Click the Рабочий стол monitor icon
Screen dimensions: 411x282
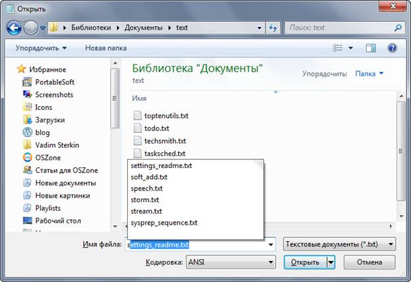pos(27,221)
